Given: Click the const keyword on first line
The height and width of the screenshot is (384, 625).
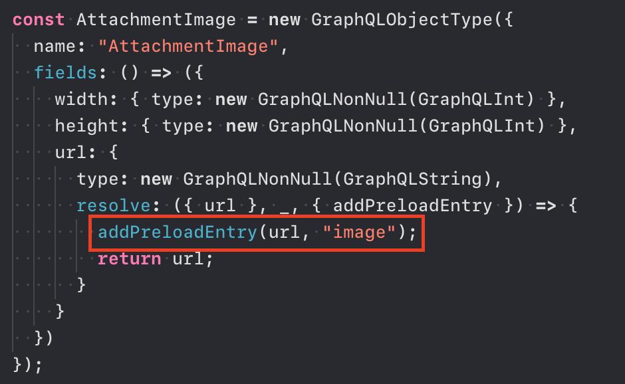Looking at the screenshot, I should coord(39,20).
